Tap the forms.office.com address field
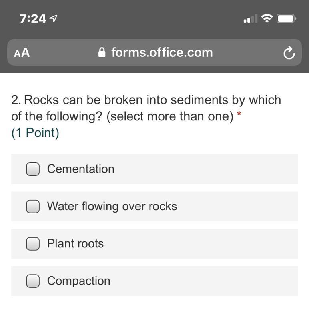 point(162,52)
